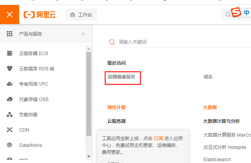This screenshot has height=163, width=251.
Task: Open 域名 under recent visits
Action: tap(208, 77)
